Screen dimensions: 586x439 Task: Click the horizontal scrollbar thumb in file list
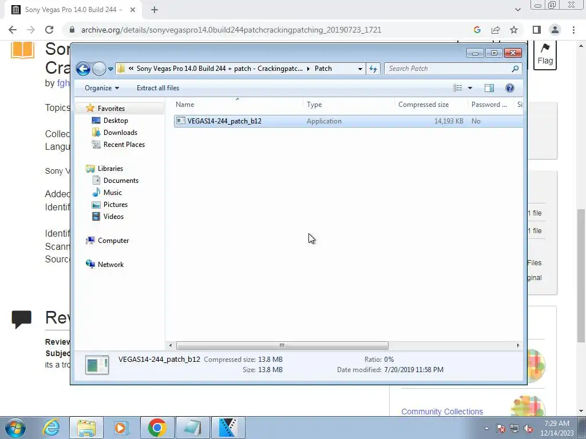[x=282, y=345]
